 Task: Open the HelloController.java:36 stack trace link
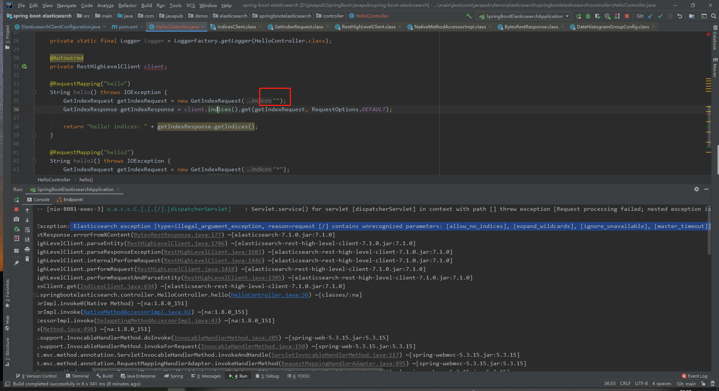click(x=270, y=295)
